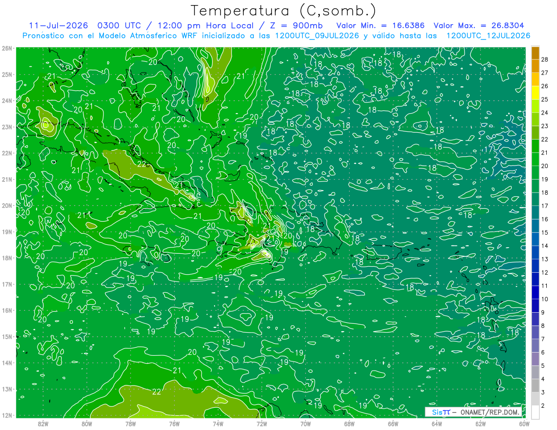The height and width of the screenshot is (430, 557).
Task: Click the "11" label on the color scale
Action: coord(545,286)
